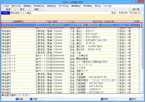Viewport: 145px width, 102px height.
Task: Click the vertical scrollbar thumb of the list
Action: tap(142, 46)
